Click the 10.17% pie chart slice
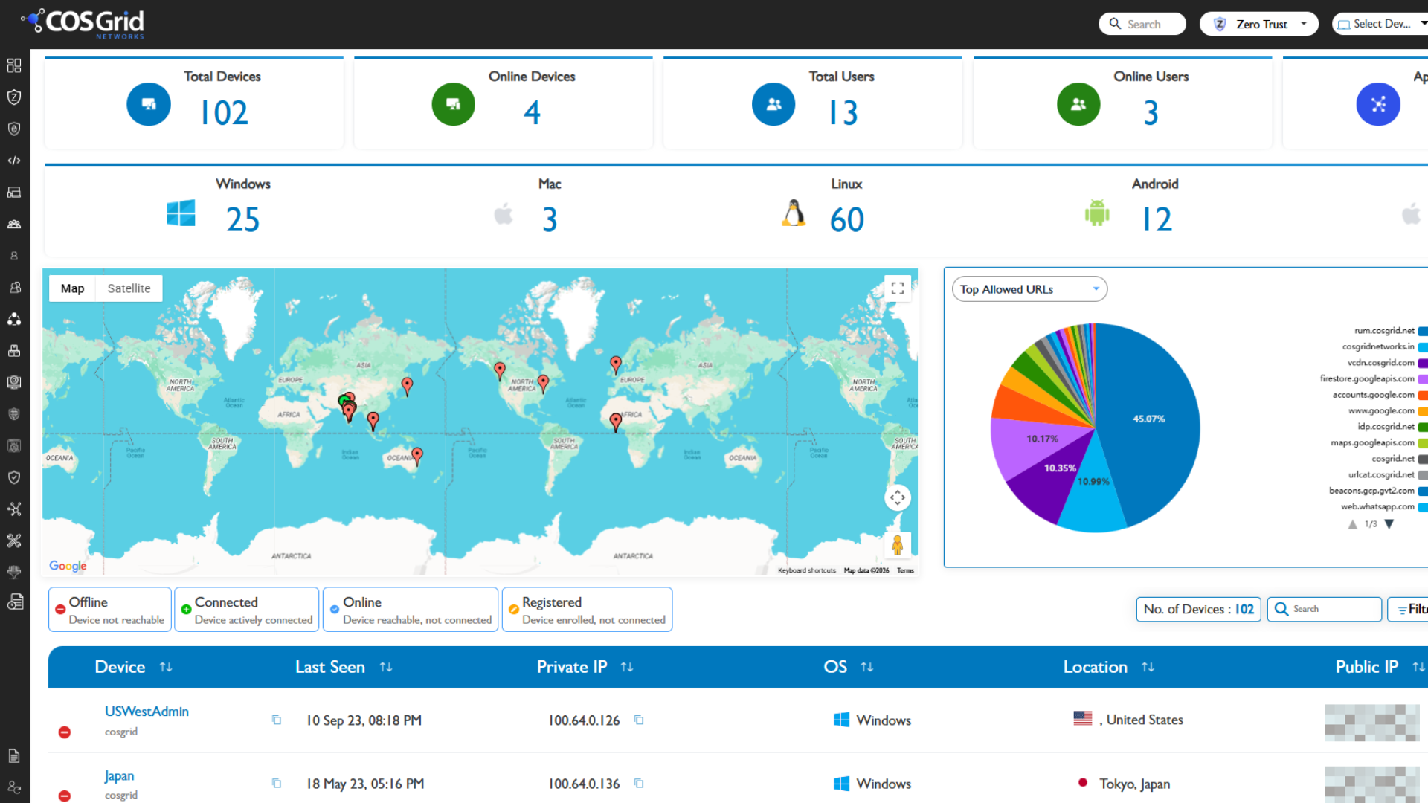The image size is (1428, 803). [1041, 440]
